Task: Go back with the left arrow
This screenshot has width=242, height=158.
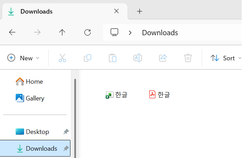Action: pos(12,32)
